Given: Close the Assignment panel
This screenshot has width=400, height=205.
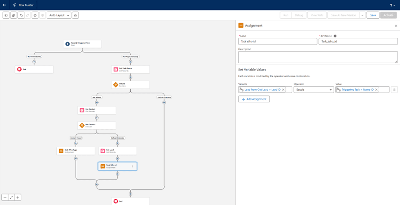Looking at the screenshot, I should (396, 26).
